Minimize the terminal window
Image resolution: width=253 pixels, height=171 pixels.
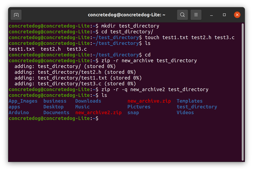pyautogui.click(x=211, y=15)
